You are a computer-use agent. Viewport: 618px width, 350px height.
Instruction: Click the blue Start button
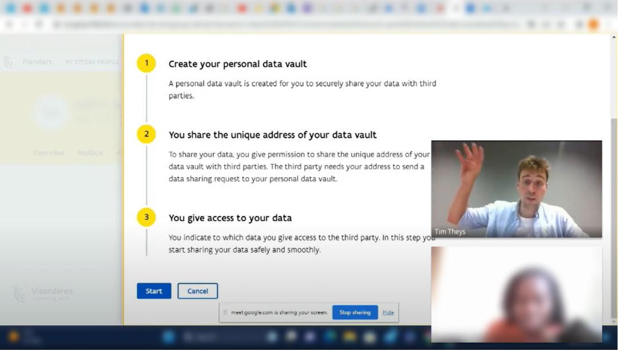click(x=154, y=291)
